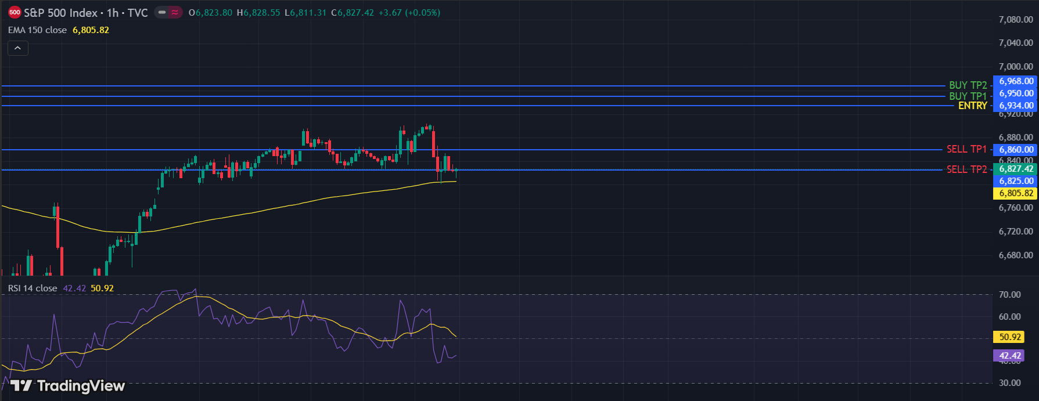The height and width of the screenshot is (401, 1039).
Task: Click the TradingView logo watermark
Action: 67,386
